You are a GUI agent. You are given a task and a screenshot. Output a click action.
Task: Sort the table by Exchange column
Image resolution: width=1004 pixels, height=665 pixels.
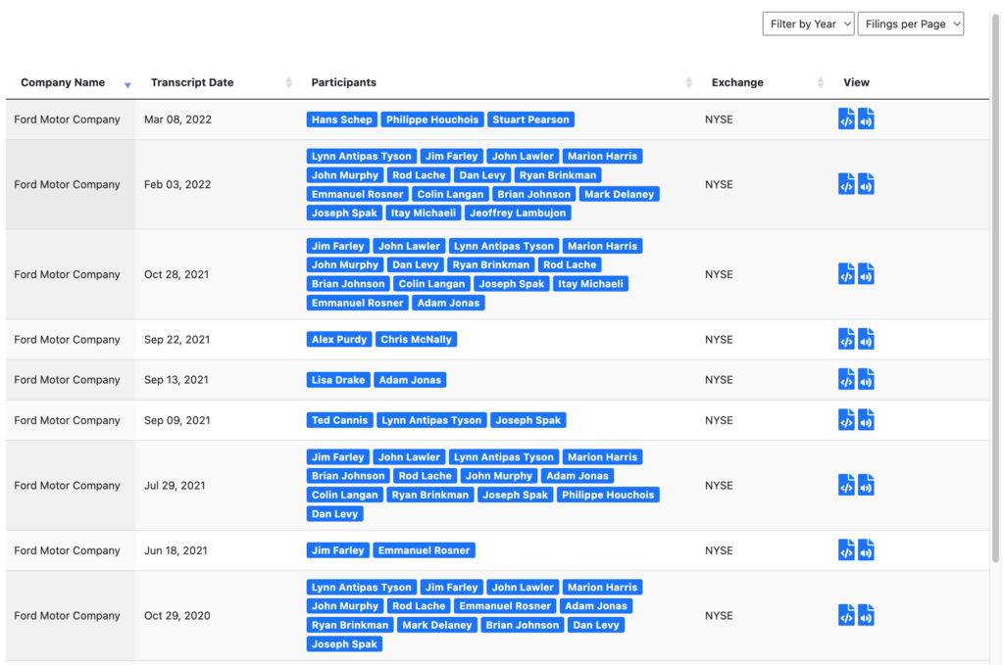coord(821,82)
